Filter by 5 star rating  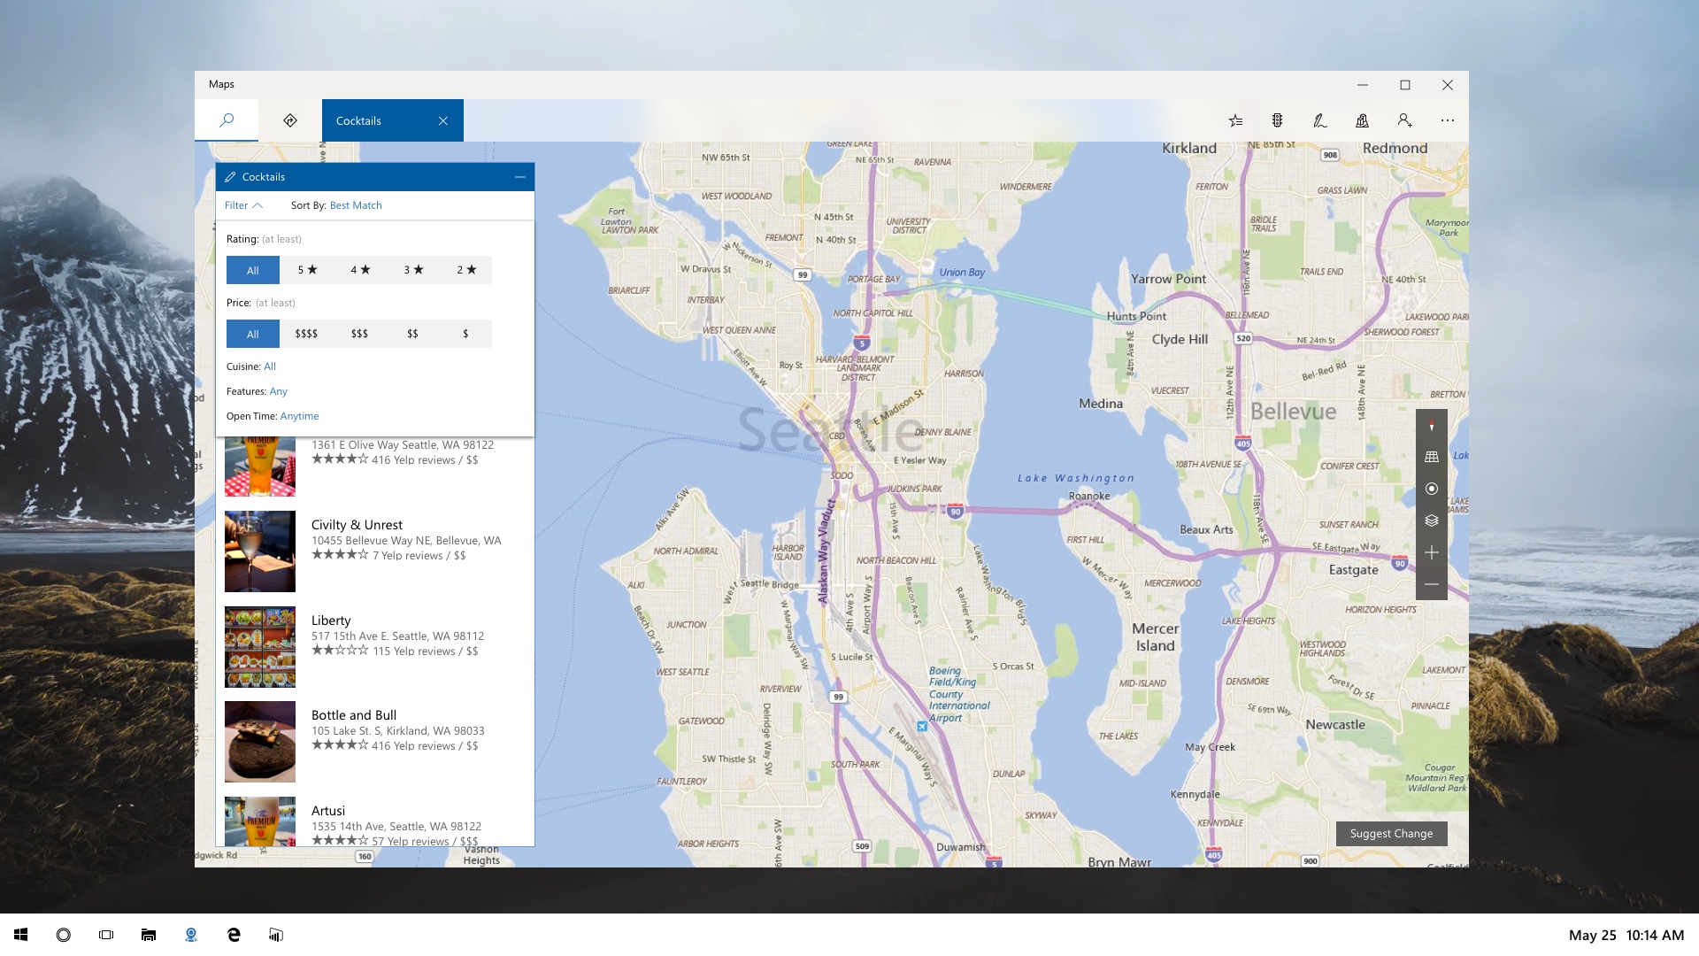(x=306, y=270)
